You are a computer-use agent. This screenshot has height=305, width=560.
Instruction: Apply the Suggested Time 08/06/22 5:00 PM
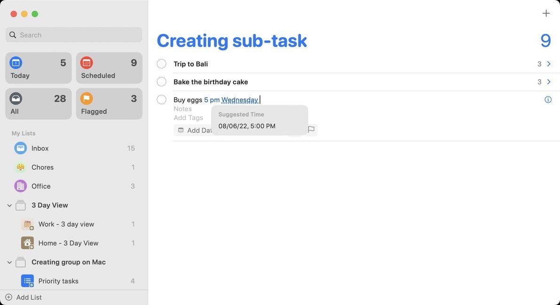coord(246,125)
